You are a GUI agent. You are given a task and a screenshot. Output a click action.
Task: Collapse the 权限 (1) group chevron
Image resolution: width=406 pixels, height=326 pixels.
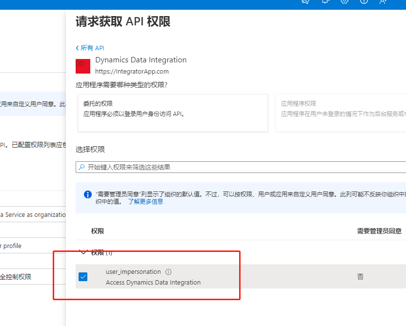[x=83, y=252]
